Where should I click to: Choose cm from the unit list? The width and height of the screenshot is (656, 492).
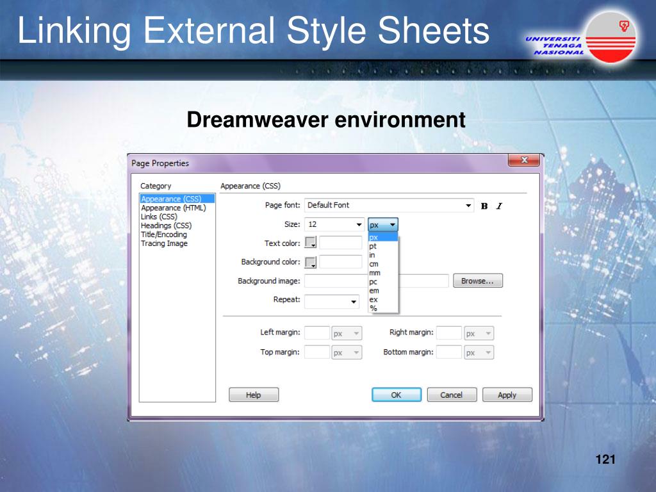383,264
